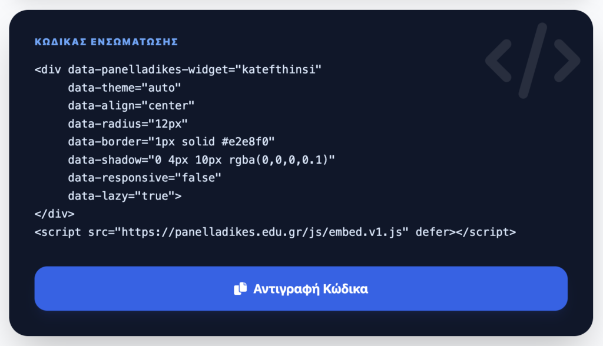This screenshot has height=346, width=603.
Task: Click the data-align="center" line
Action: (131, 106)
